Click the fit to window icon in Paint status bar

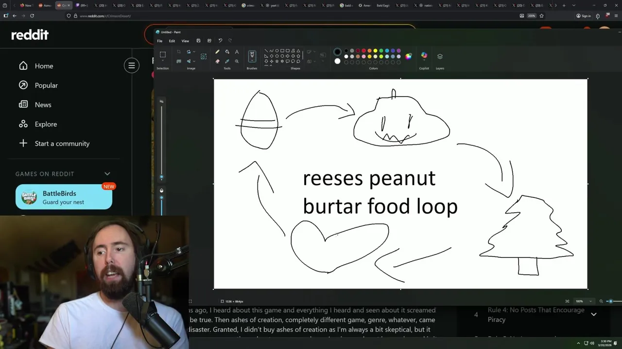coord(567,301)
